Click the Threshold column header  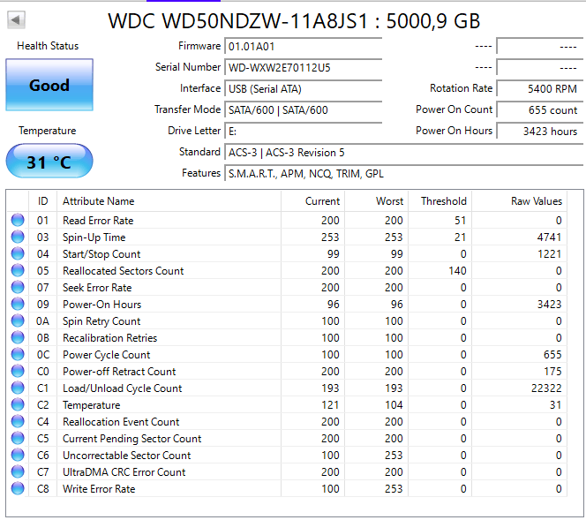[x=439, y=201]
